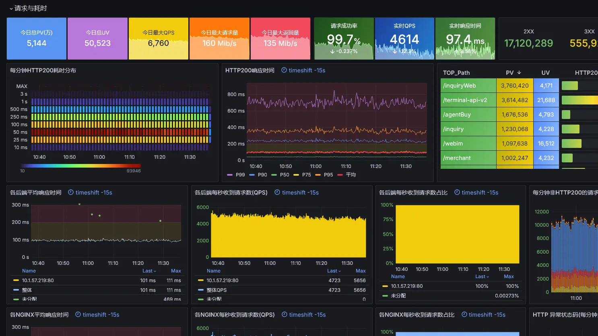Select the 今日总UV stat card
This screenshot has height=336, width=598.
pyautogui.click(x=97, y=39)
